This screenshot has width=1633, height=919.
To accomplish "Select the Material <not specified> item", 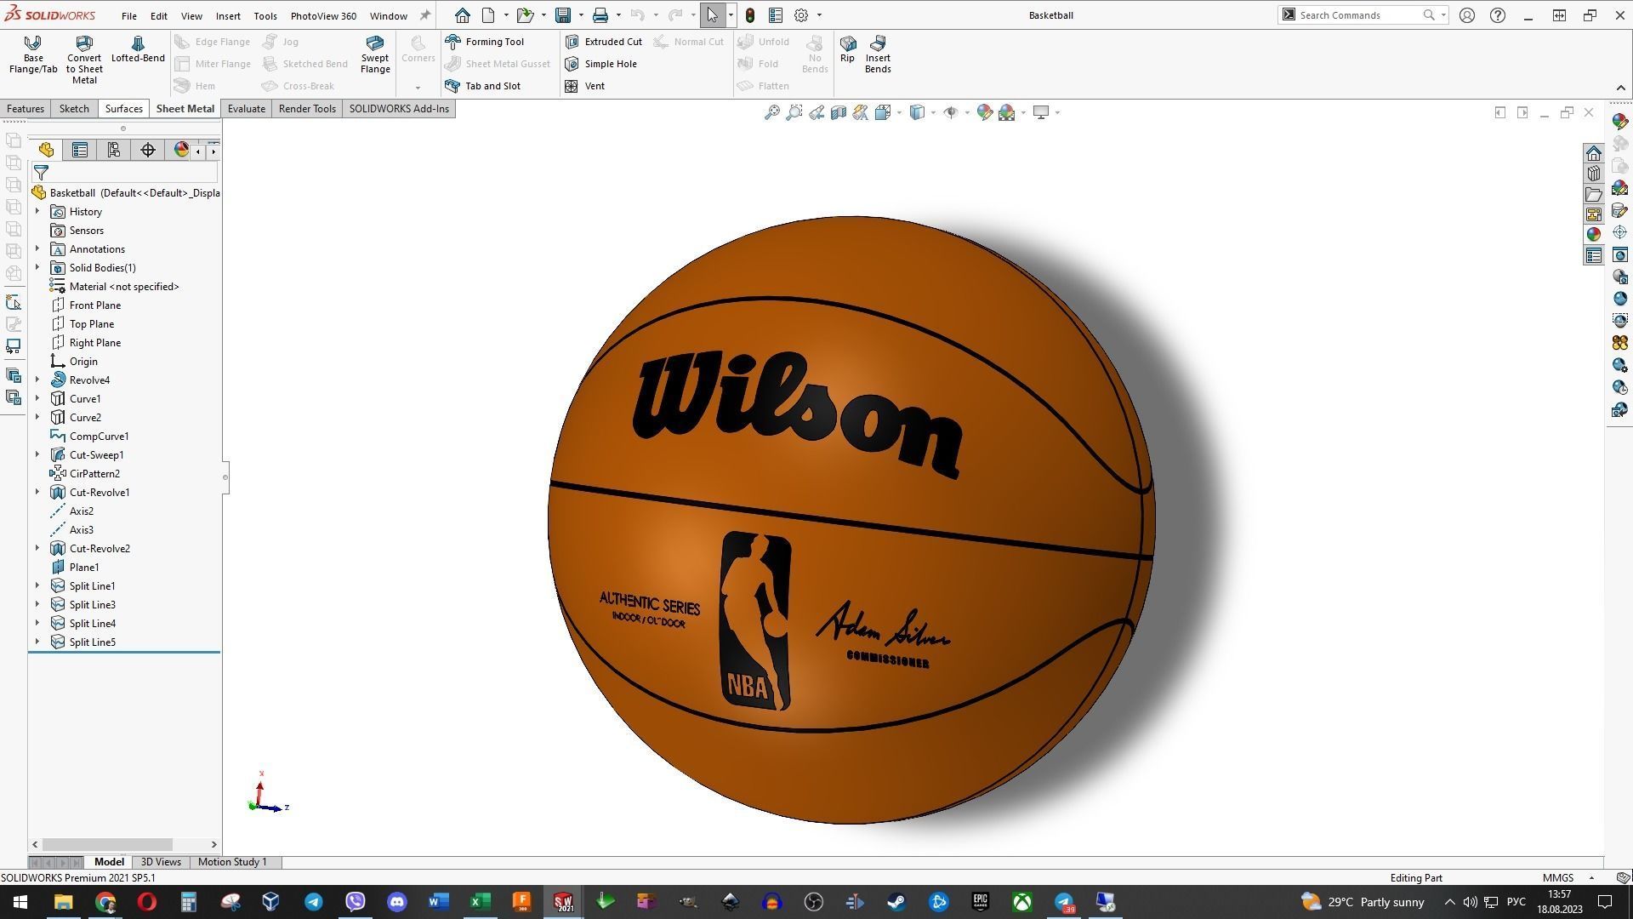I will (115, 286).
